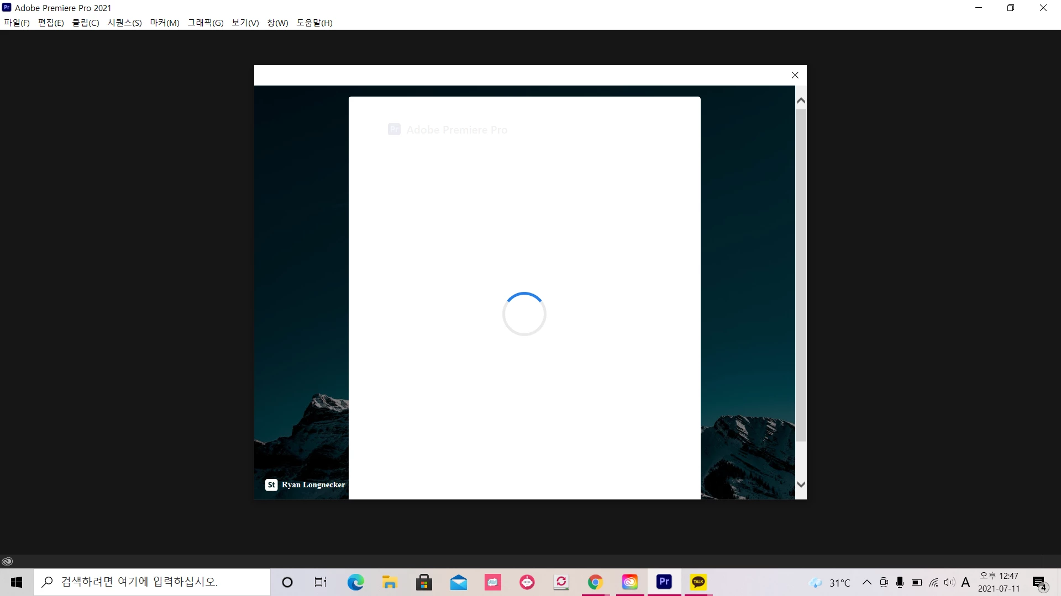Click the Creative Cloud status icon bottom-left

click(x=7, y=561)
